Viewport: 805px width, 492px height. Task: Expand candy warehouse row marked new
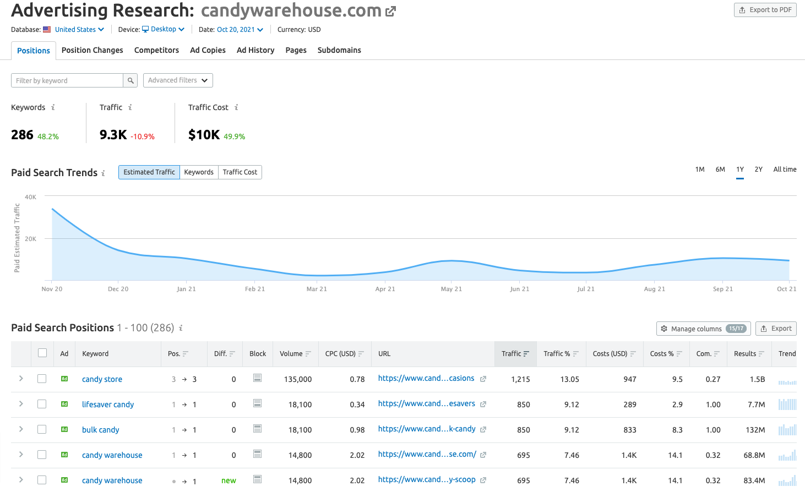tap(21, 480)
